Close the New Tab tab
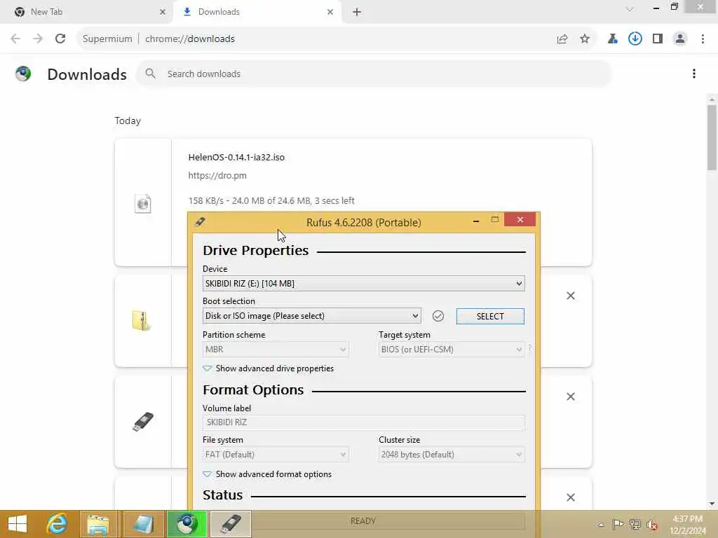Viewport: 718px width, 538px height. pos(163,12)
